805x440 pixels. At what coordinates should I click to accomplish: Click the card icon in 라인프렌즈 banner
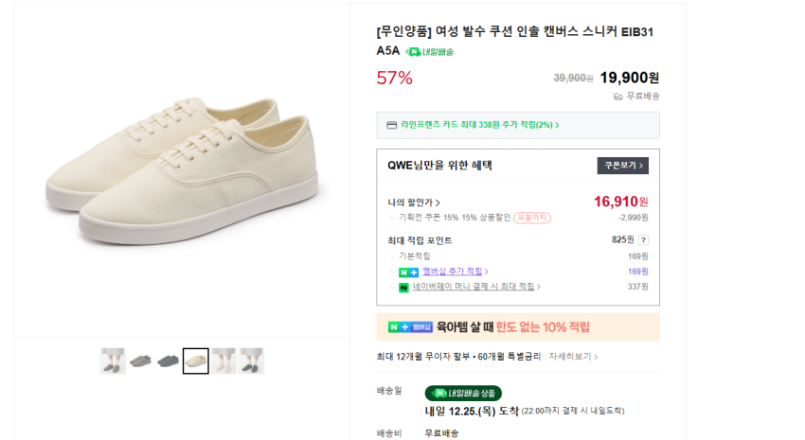point(391,125)
